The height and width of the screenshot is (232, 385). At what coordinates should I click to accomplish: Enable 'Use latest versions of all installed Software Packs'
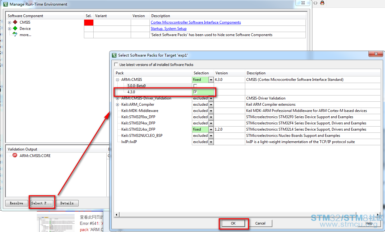(116, 65)
